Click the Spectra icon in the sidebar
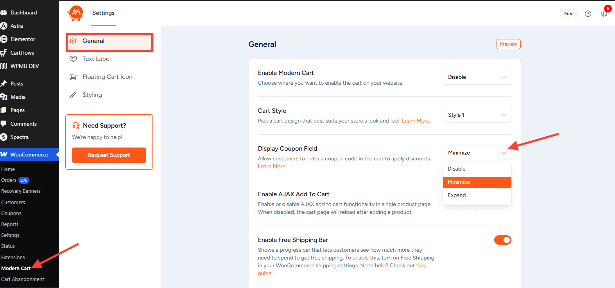 [x=4, y=137]
